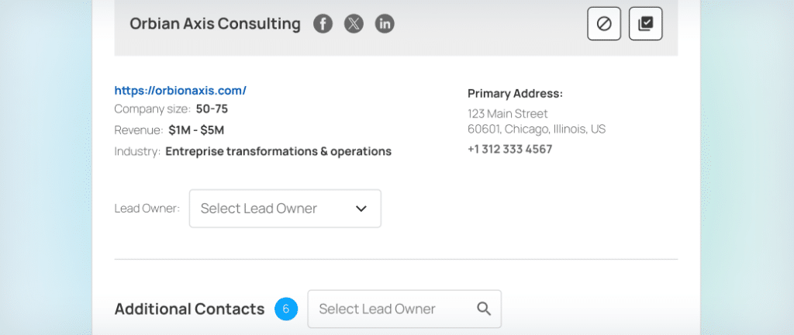Screen dimensions: 794x335
Task: Click the Additional Contacts count badge 6
Action: pos(286,309)
